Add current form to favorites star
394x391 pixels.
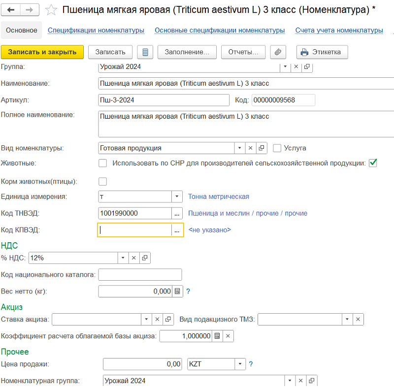(x=50, y=9)
